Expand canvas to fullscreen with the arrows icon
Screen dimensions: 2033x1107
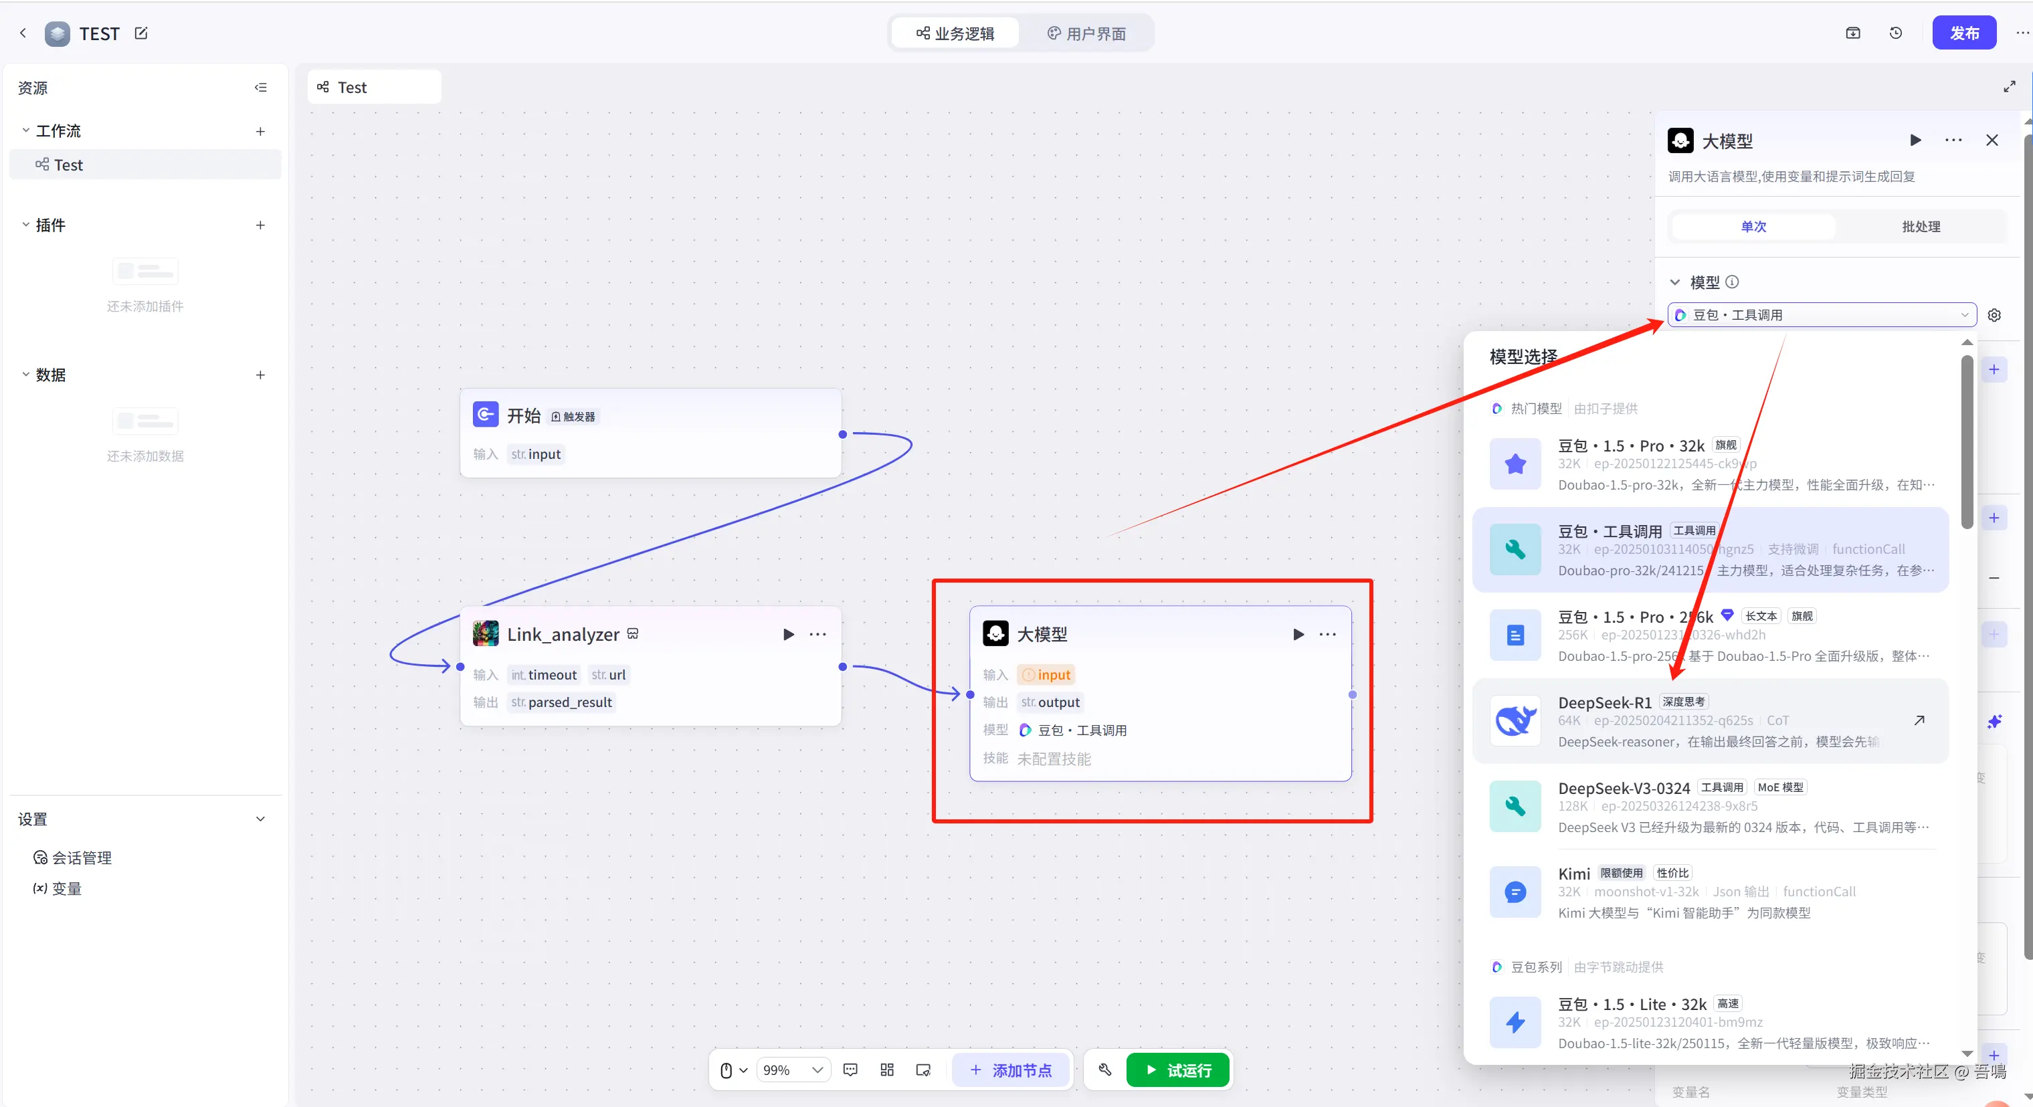point(2010,87)
